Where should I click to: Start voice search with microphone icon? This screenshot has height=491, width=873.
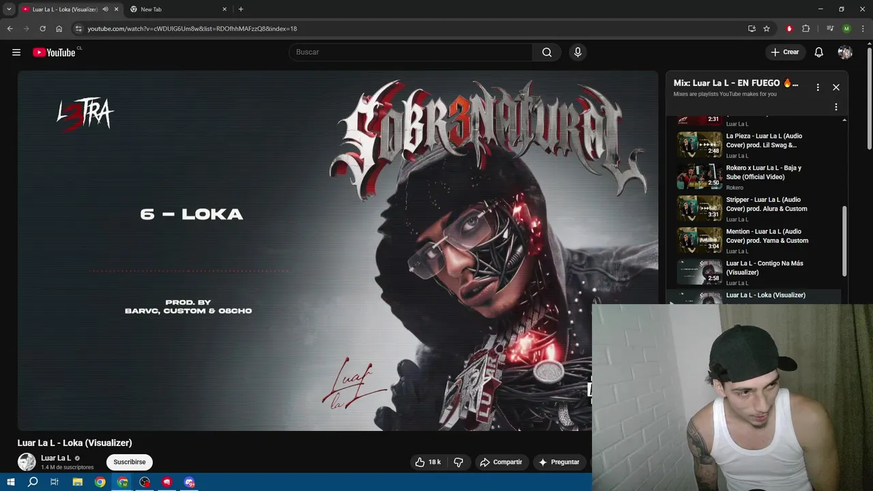click(578, 53)
